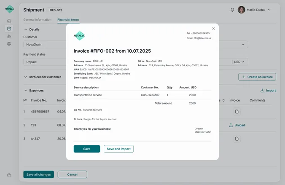Screen dimensions: 285x185
Task: Close the invoice preview dialog
Action: (213, 29)
